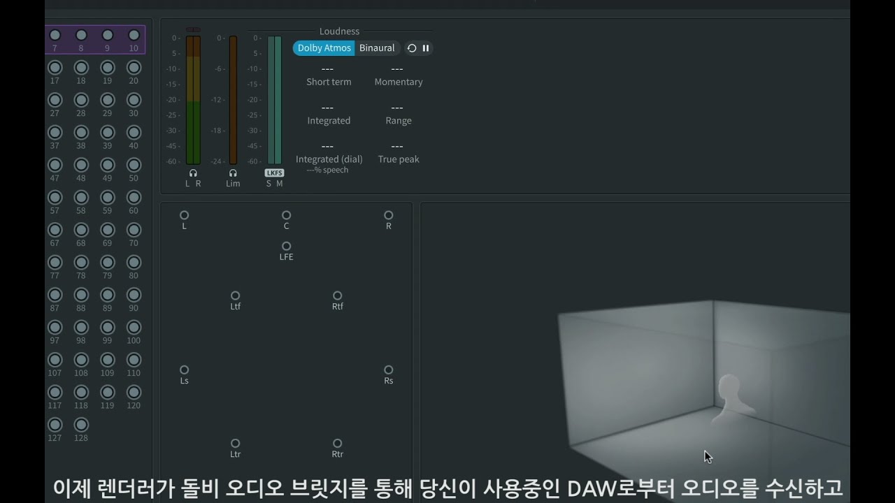895x503 pixels.
Task: Select input channel 128 indicator
Action: coord(81,425)
